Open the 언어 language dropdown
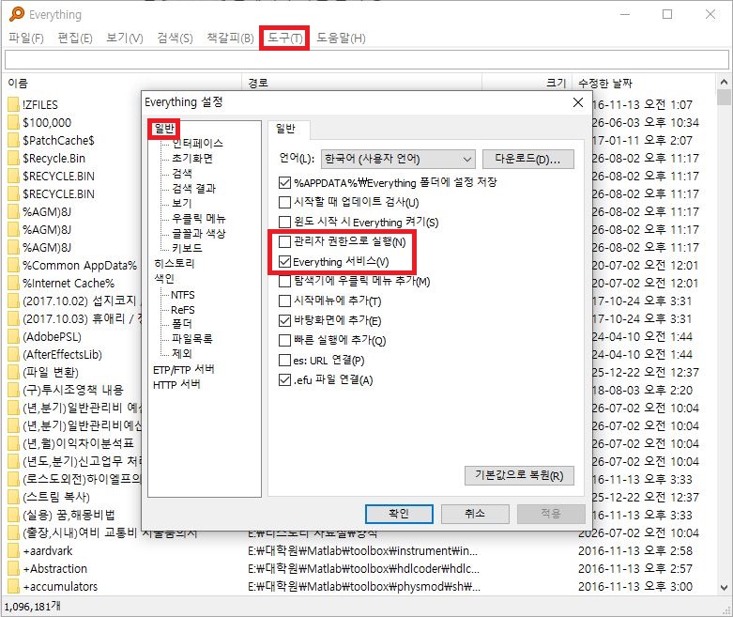The height and width of the screenshot is (617, 733). 398,159
